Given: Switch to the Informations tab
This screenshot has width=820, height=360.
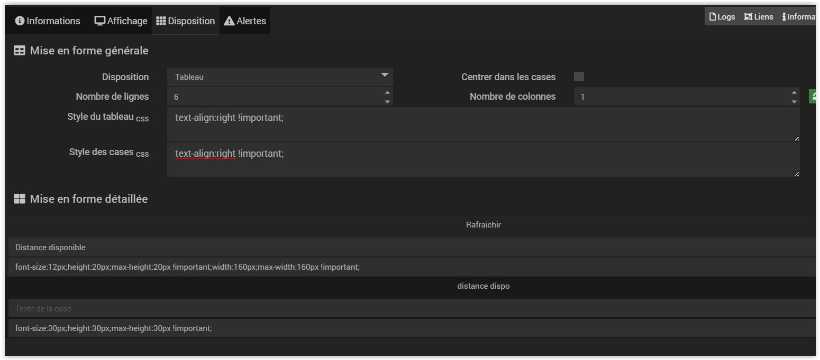Looking at the screenshot, I should (x=48, y=21).
